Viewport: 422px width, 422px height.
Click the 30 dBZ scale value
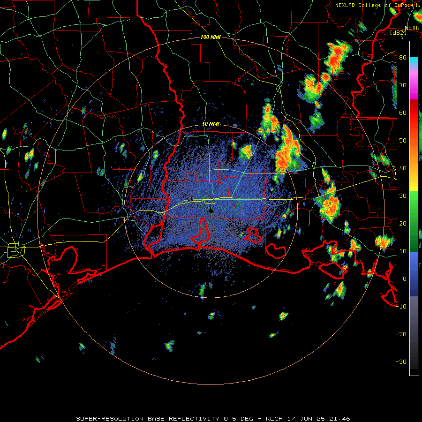(x=403, y=196)
